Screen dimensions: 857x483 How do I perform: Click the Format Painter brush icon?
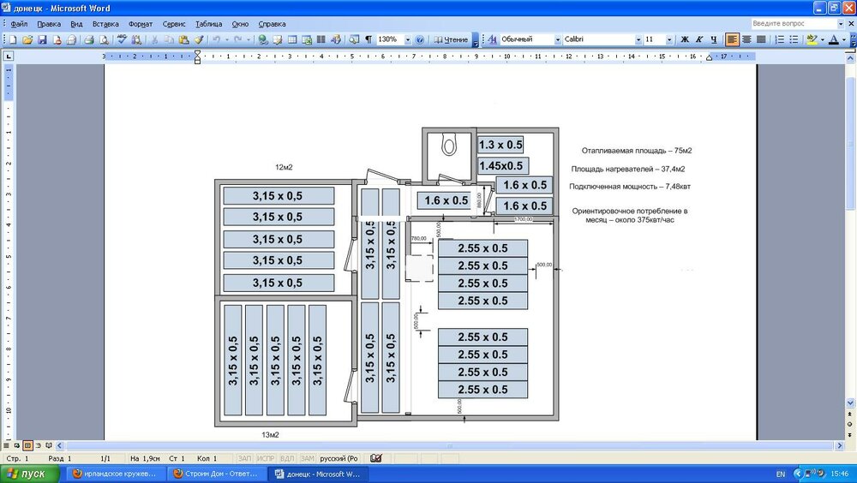(198, 39)
